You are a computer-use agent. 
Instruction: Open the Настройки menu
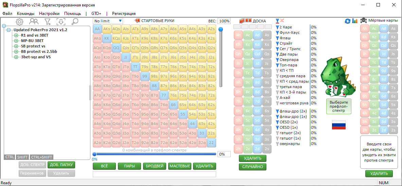pos(49,14)
